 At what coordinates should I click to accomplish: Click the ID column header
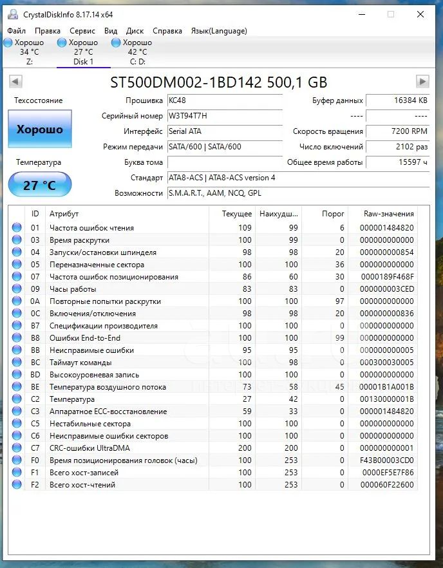tap(35, 214)
